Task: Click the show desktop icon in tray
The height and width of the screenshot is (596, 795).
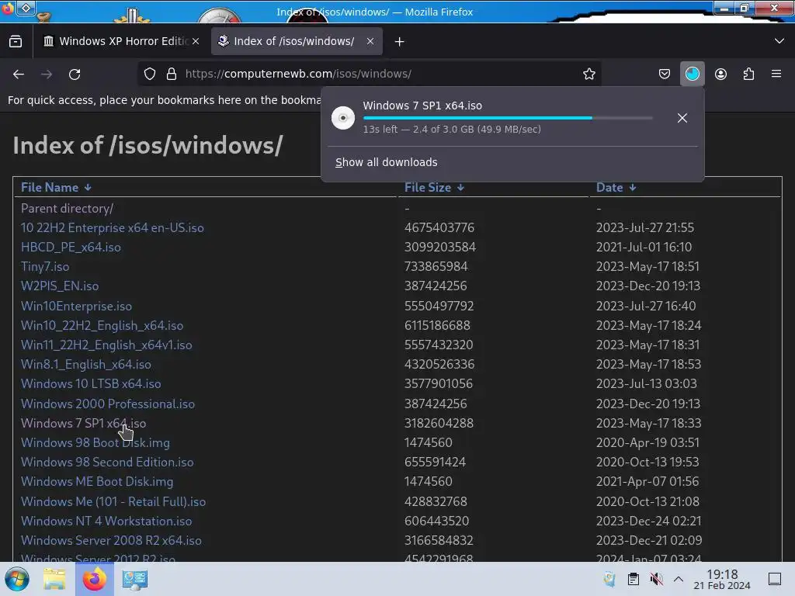Action: [774, 579]
